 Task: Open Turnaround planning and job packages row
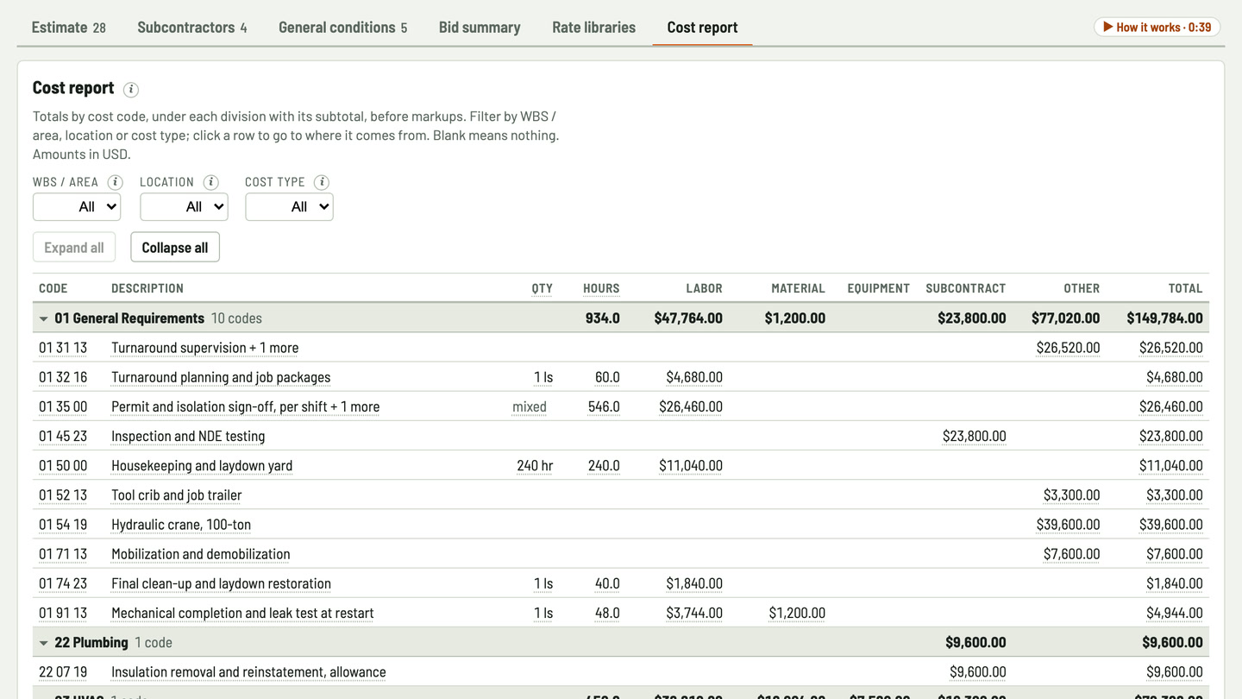pos(621,377)
